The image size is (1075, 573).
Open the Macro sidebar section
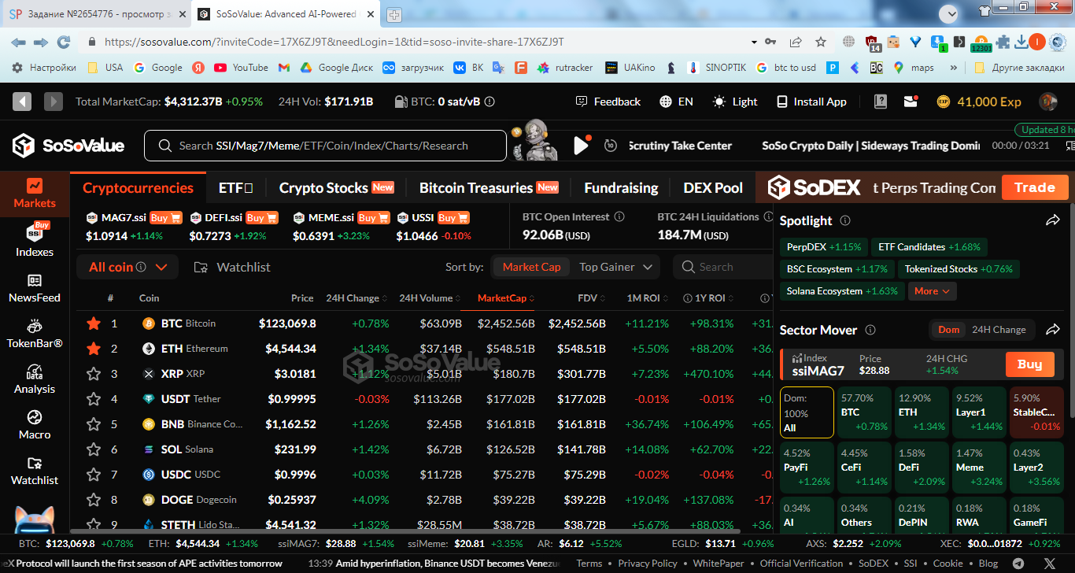point(35,425)
